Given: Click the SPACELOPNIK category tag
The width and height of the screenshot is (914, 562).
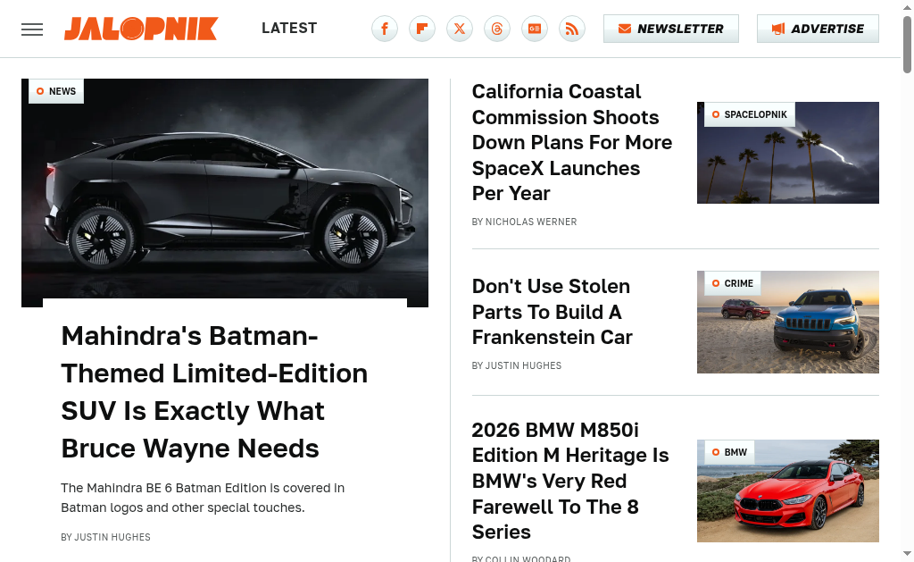Looking at the screenshot, I should tap(750, 114).
